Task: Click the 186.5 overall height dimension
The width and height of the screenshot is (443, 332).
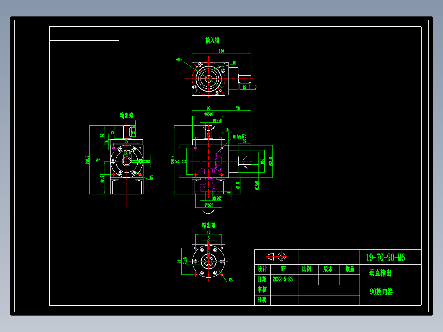Action: tap(172, 160)
